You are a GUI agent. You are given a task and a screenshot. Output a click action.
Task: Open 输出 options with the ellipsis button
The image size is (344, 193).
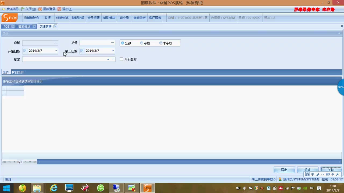click(x=113, y=59)
